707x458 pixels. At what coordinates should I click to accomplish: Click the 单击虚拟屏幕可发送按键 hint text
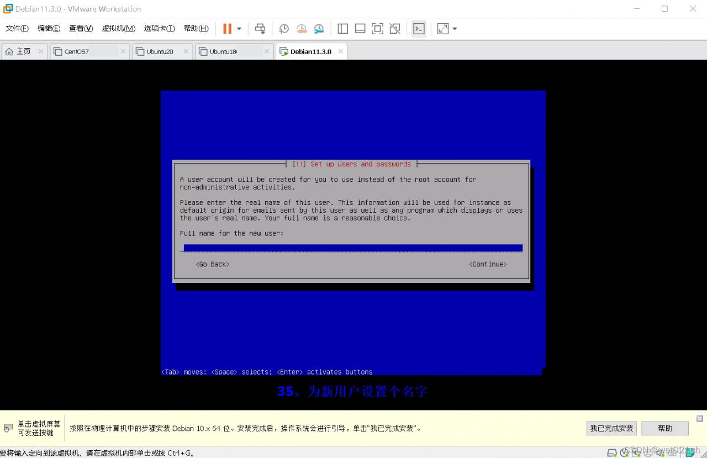[x=39, y=428]
